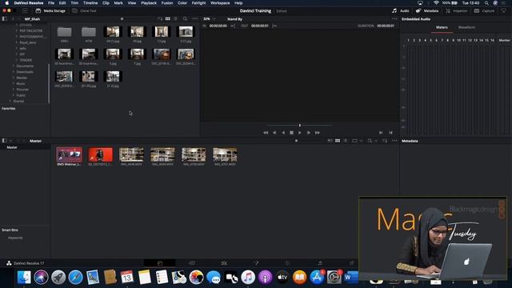Toggle the Capture panel

point(485,10)
